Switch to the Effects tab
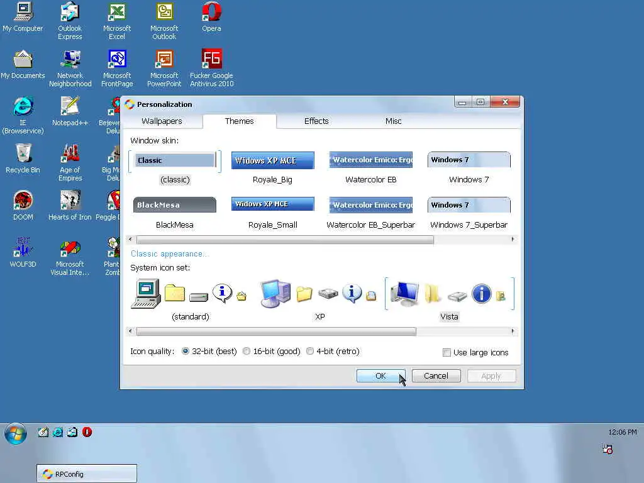Image resolution: width=644 pixels, height=483 pixels. 316,121
